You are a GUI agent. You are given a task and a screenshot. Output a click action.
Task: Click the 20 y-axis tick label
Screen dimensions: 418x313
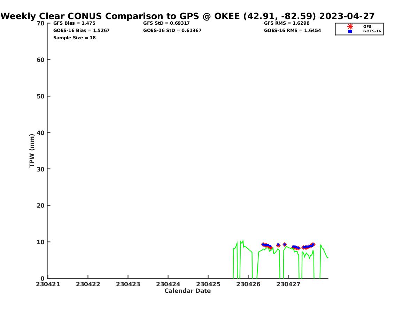click(41, 206)
